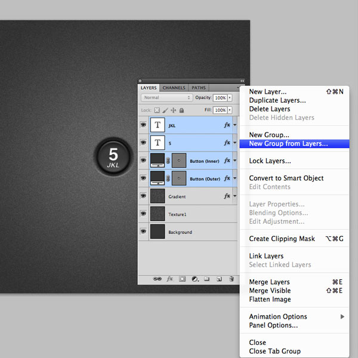358x358 pixels.
Task: Toggle the lock all padlock icon
Action: [x=181, y=110]
